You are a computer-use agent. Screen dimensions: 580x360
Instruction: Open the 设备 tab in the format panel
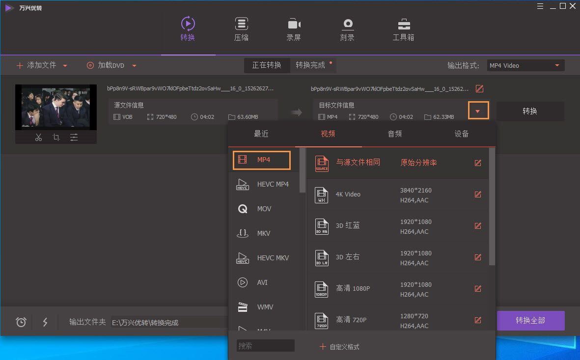[x=461, y=133]
